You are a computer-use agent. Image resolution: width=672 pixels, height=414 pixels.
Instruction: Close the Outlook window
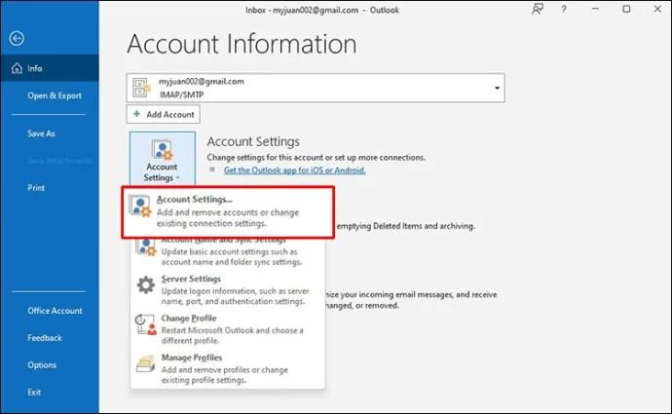point(657,9)
